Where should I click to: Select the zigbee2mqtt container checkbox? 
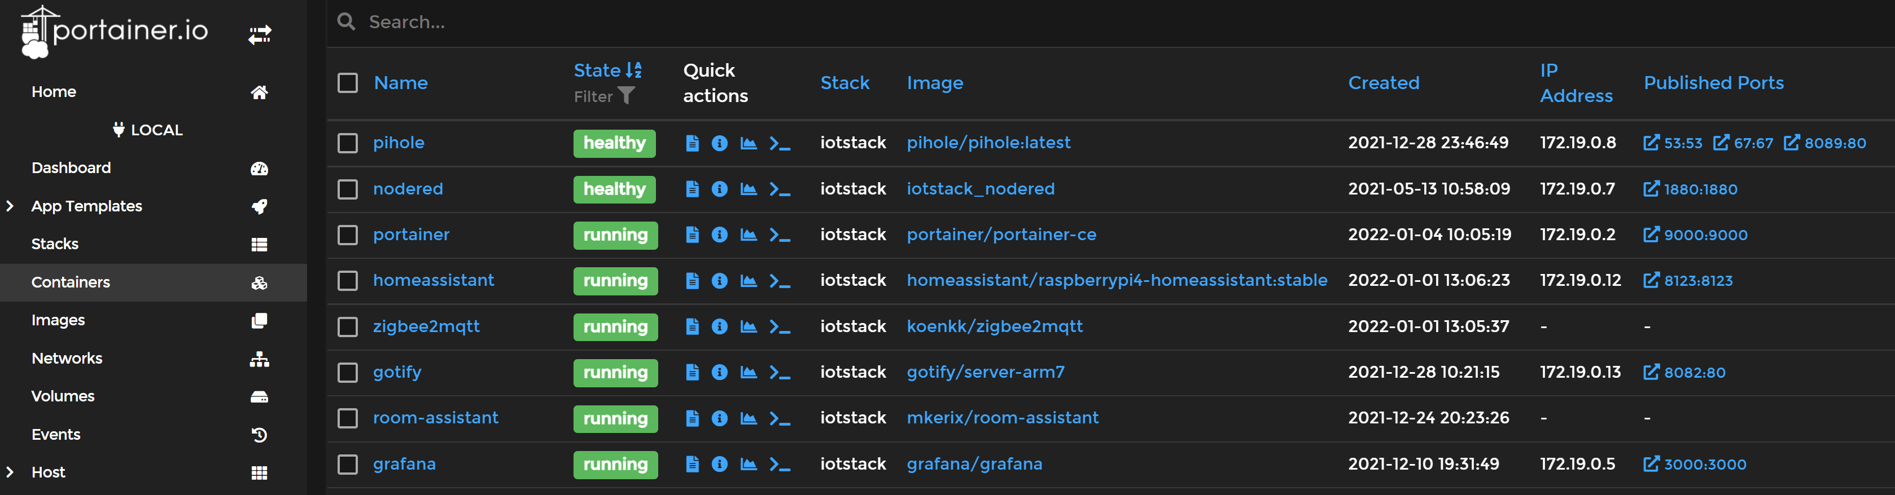(347, 326)
